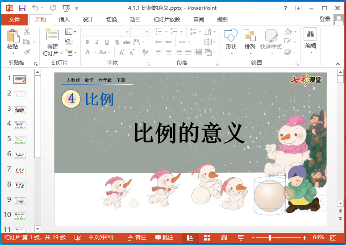Click the Cut scissors icon

pyautogui.click(x=27, y=32)
